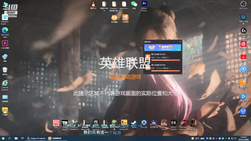
Task: Select the Freepiano folder icon
Action: click(114, 6)
